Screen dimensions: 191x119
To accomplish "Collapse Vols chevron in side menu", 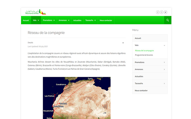I will 164,45.
